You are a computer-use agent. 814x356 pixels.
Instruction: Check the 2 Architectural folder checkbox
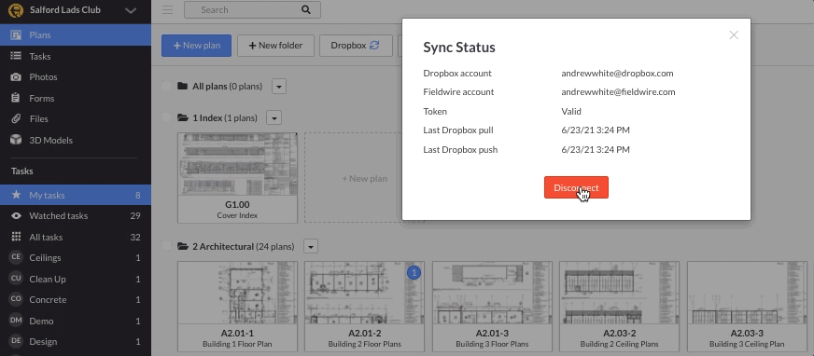click(167, 246)
